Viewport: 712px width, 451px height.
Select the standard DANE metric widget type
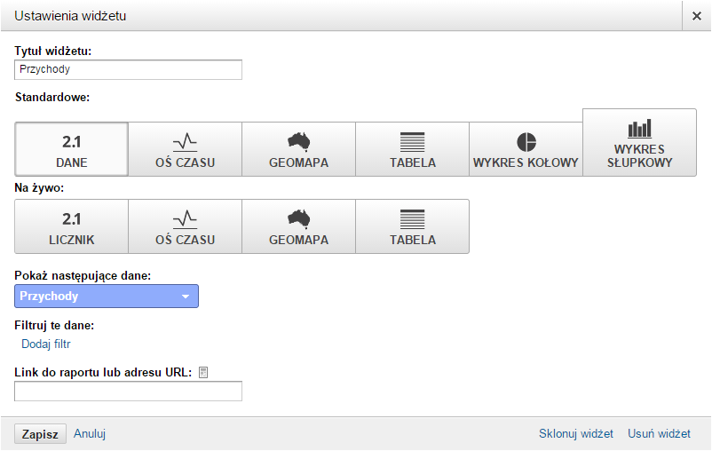[x=72, y=149]
